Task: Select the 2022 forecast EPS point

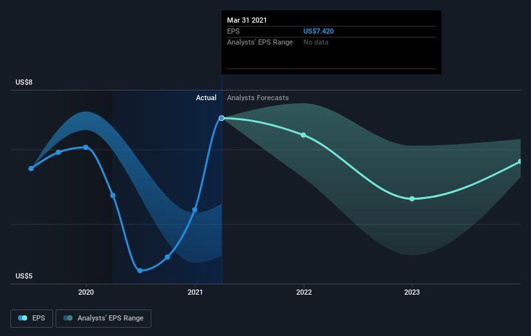Action: [303, 135]
